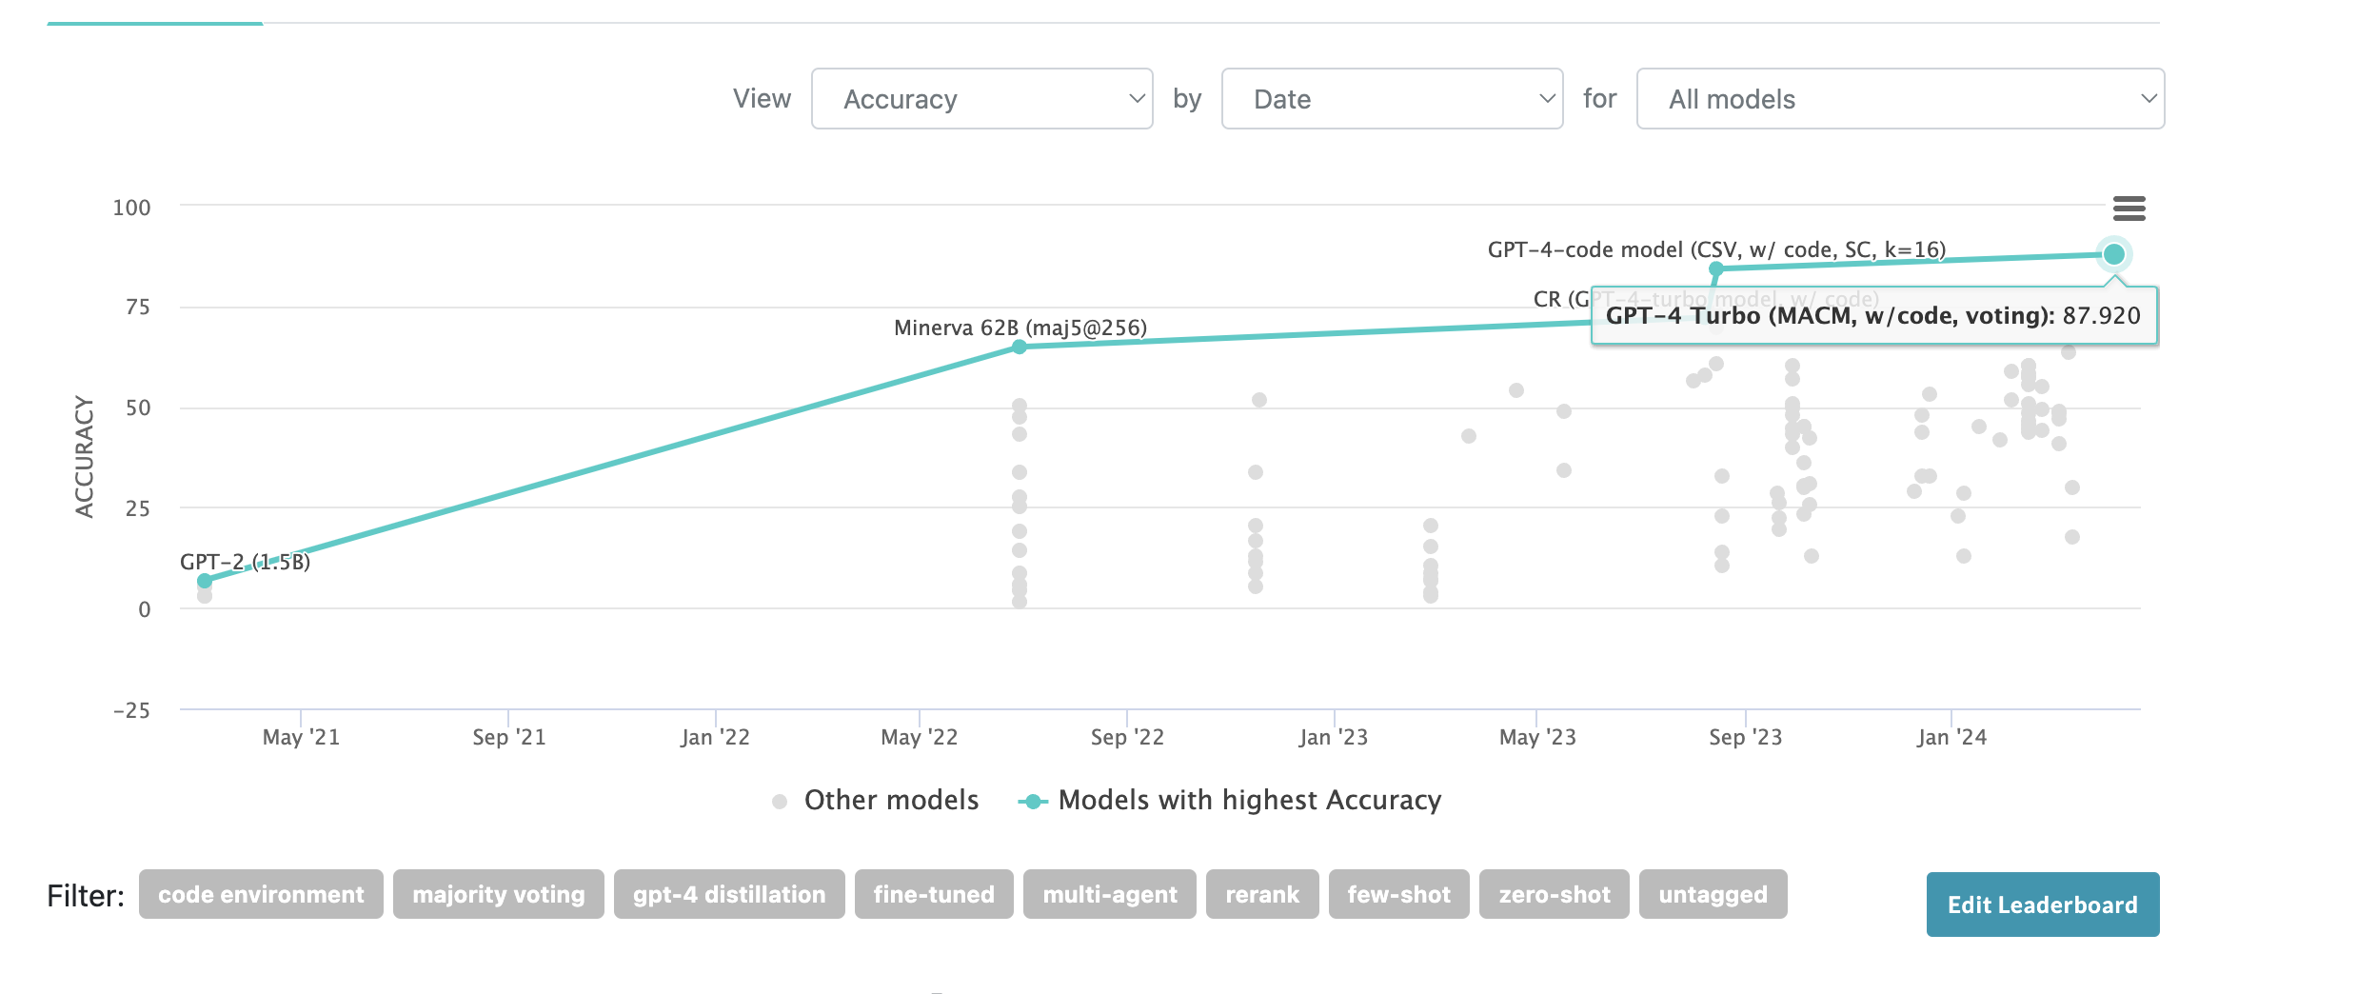Screen dimensions: 2357x994
Task: Toggle the majority voting filter tag
Action: 499,894
